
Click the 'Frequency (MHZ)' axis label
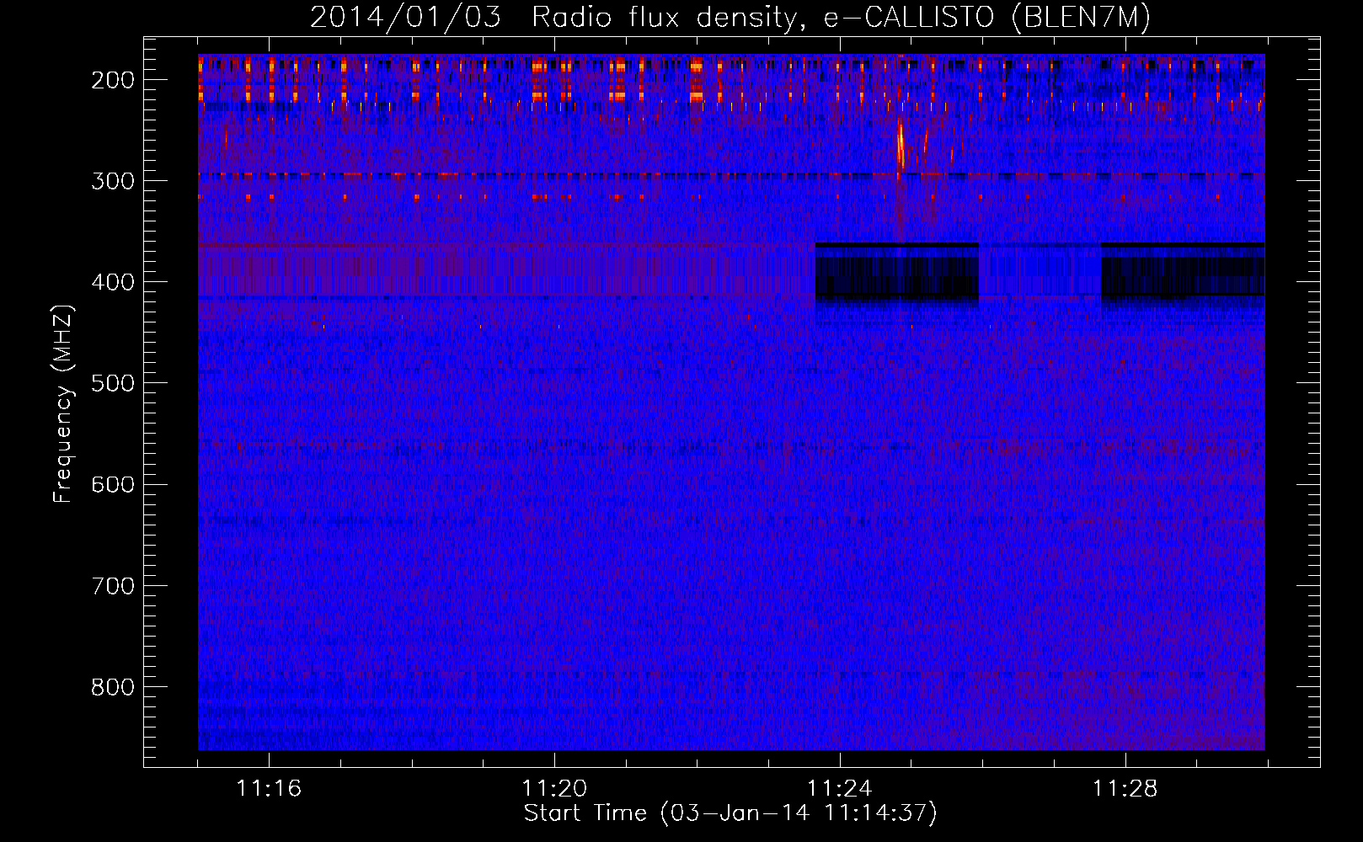coord(63,403)
